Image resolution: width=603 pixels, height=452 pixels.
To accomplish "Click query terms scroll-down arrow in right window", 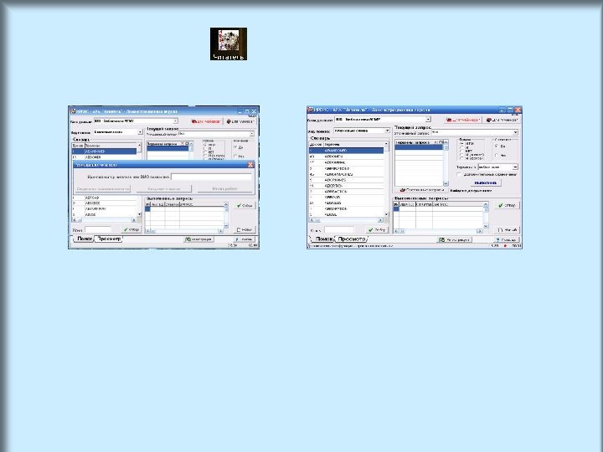I will (446, 183).
